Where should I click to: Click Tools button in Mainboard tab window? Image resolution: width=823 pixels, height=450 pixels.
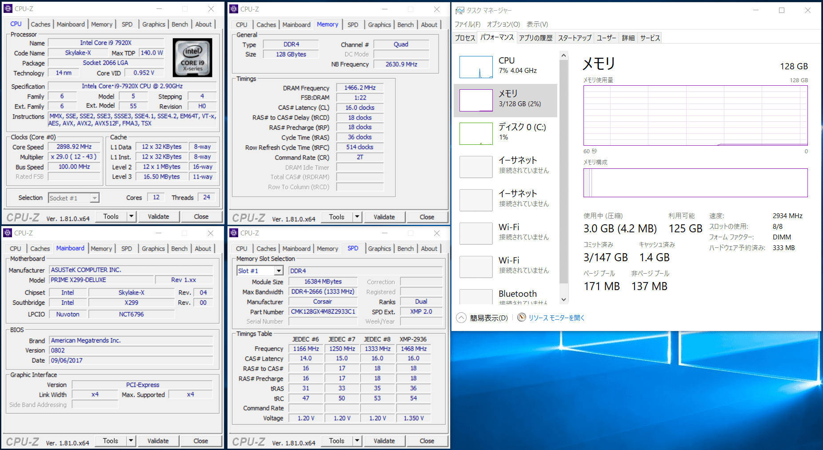click(x=110, y=441)
